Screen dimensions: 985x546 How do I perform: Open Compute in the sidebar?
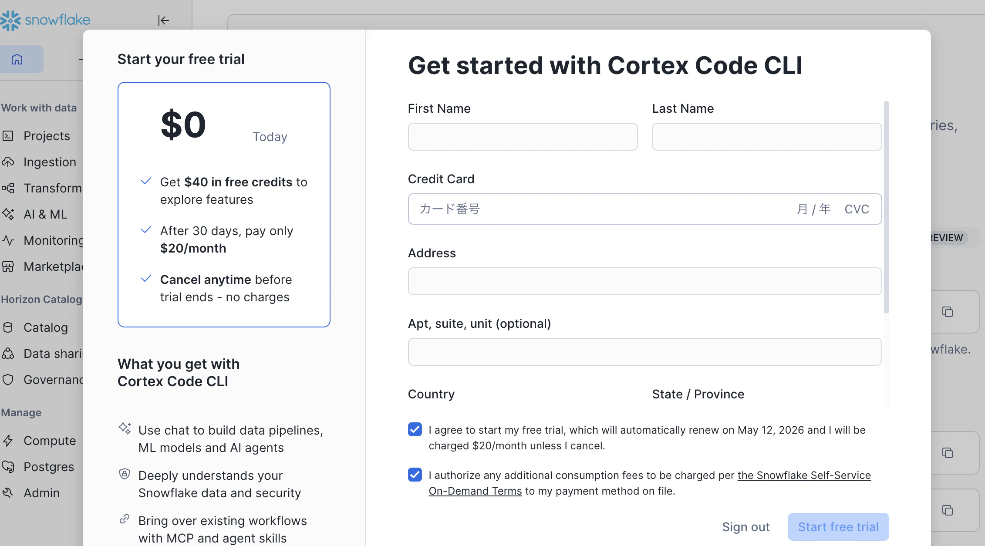coord(50,441)
